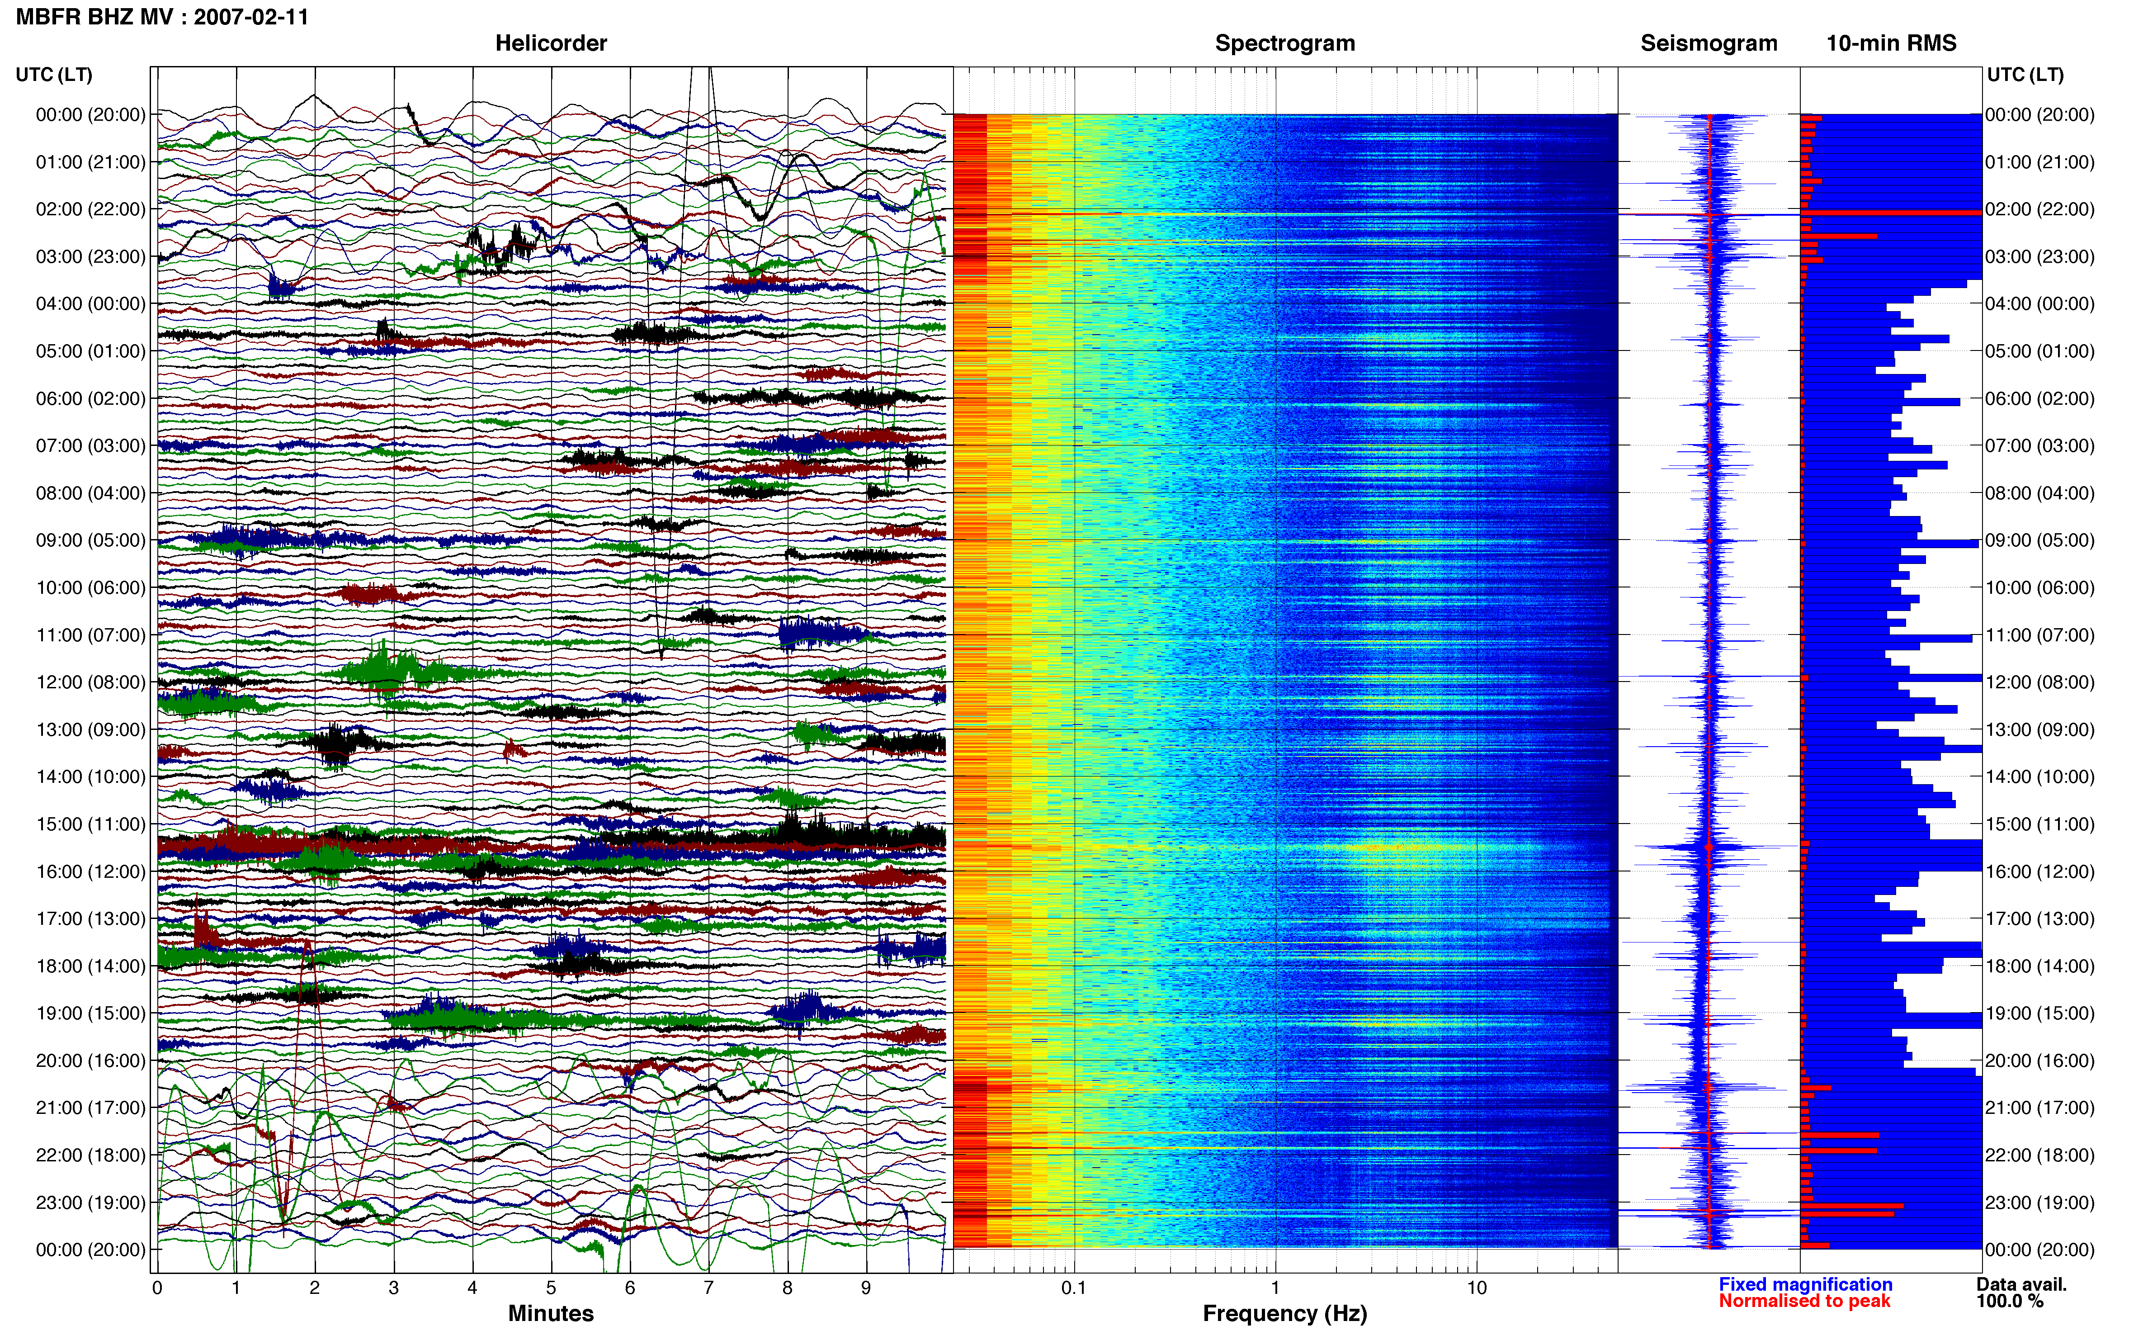Screen dimensions: 2143x1340
Task: Click the left time label '18:00 (14:00)'
Action: tap(90, 966)
